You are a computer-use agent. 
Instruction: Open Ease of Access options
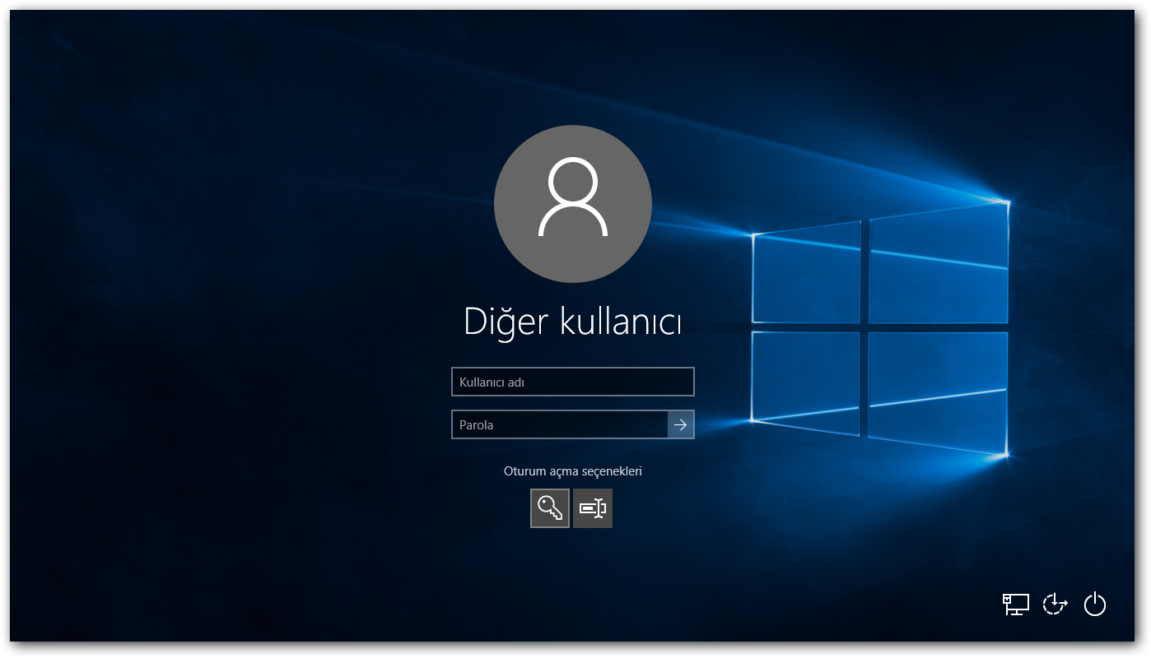click(x=1055, y=605)
